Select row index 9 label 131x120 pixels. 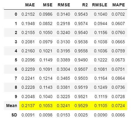coord(16,97)
